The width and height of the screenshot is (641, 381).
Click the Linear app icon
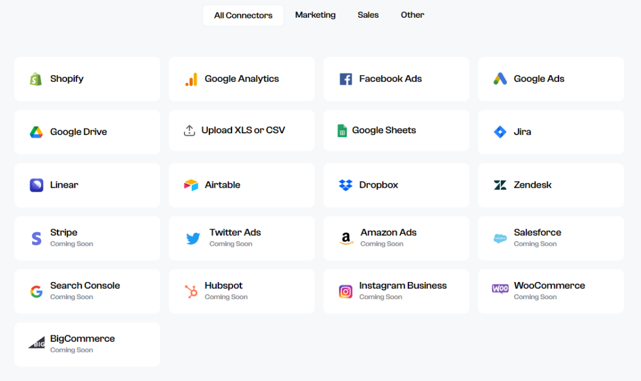pyautogui.click(x=37, y=185)
